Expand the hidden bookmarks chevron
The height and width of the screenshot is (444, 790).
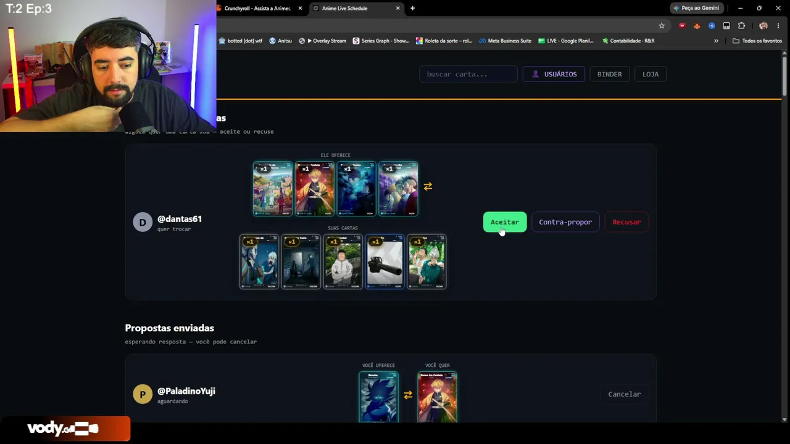click(x=716, y=41)
